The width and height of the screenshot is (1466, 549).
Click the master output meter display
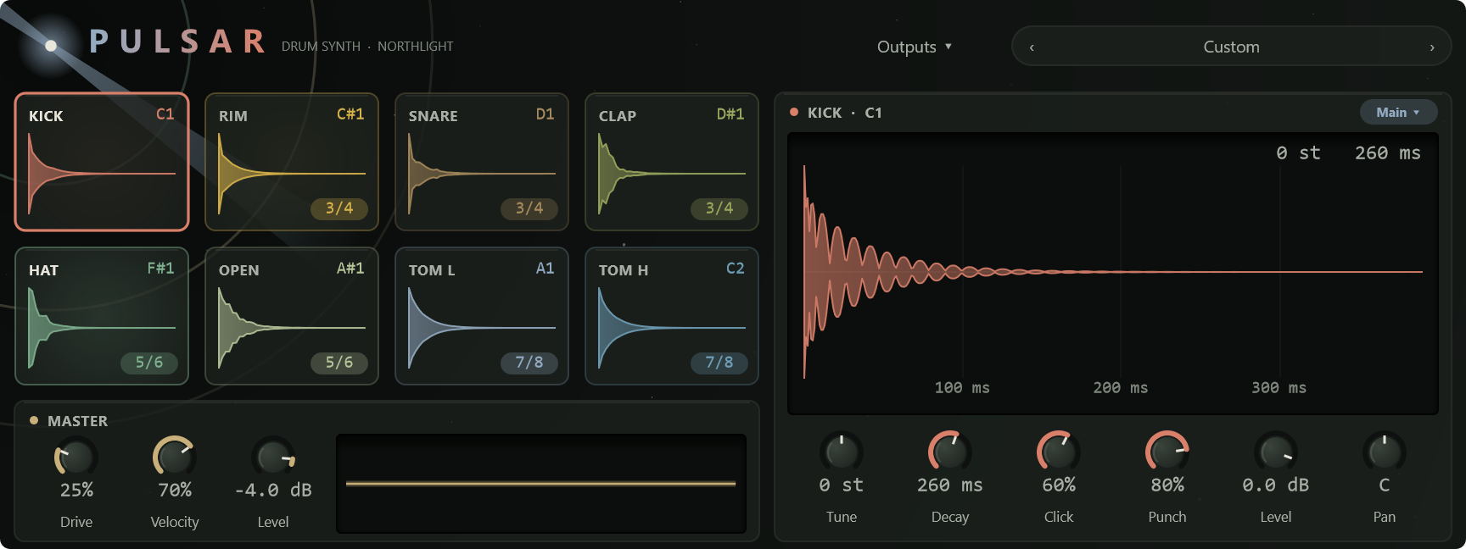[541, 484]
